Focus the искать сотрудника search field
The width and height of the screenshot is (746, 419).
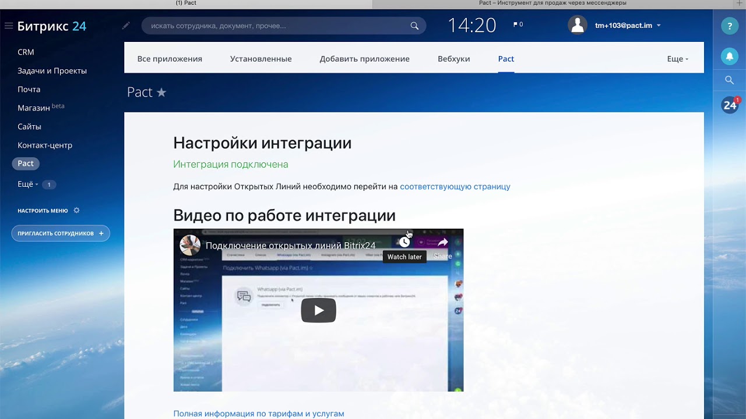coord(284,26)
